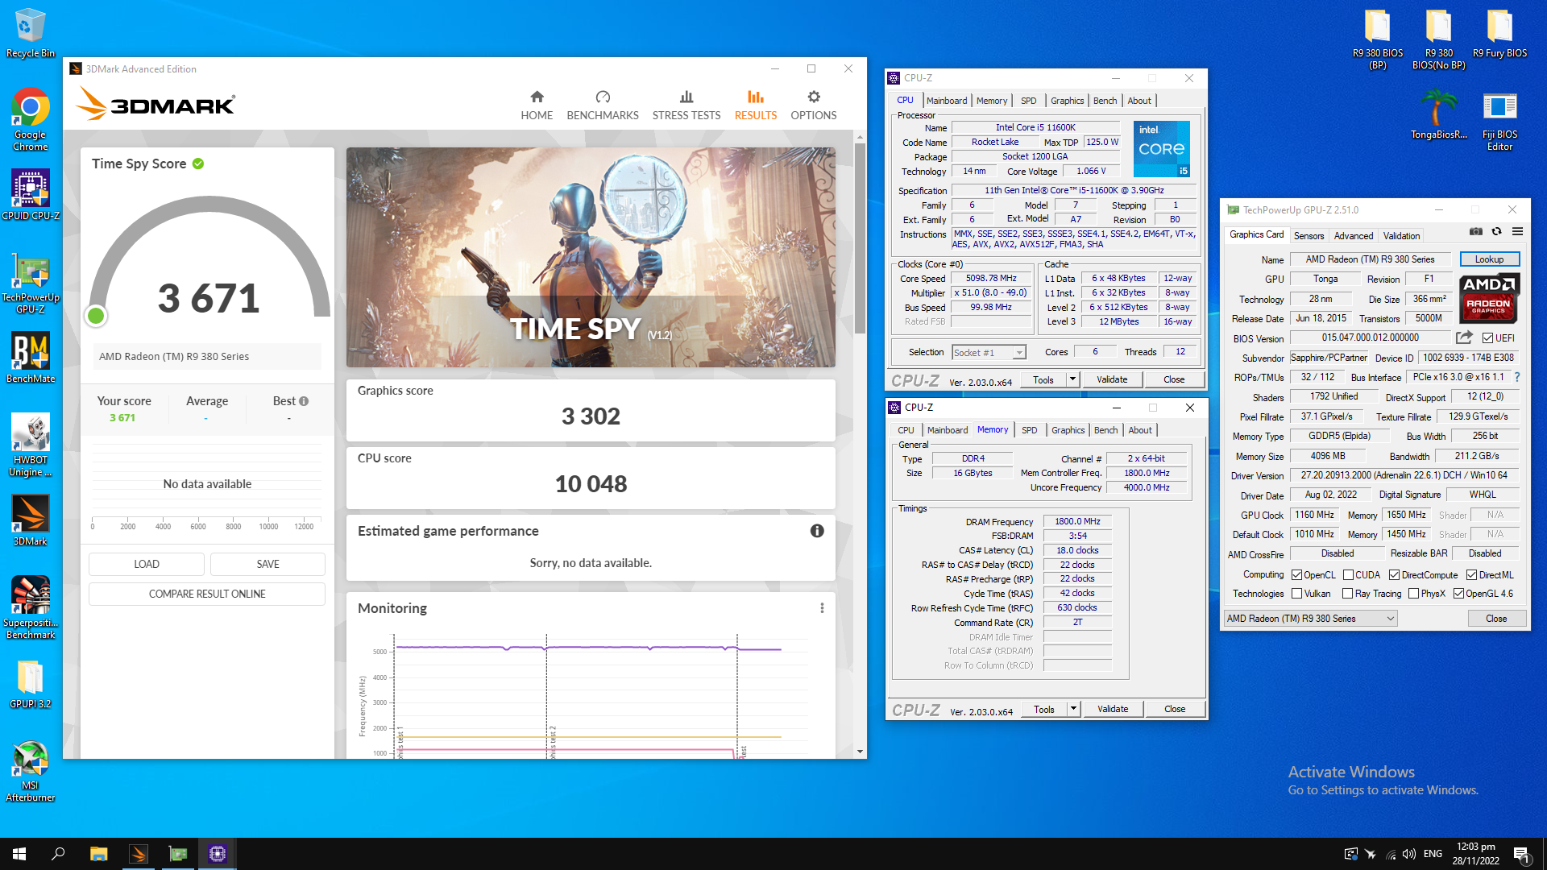Open the Windows Start menu
The width and height of the screenshot is (1547, 870).
coord(19,854)
